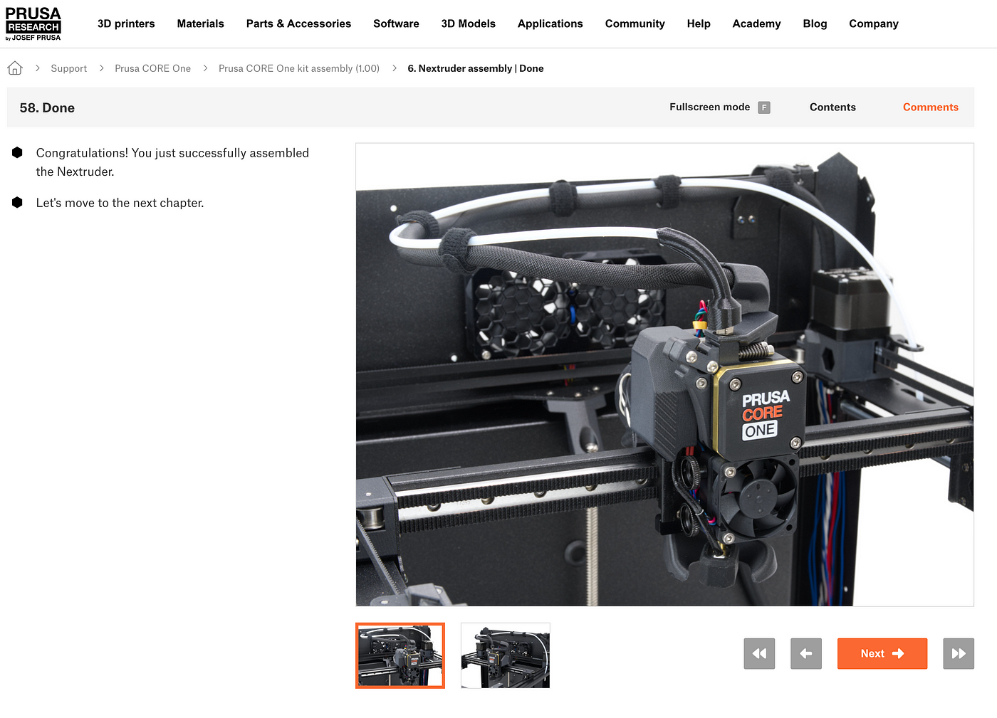Open the Help menu

pos(699,23)
